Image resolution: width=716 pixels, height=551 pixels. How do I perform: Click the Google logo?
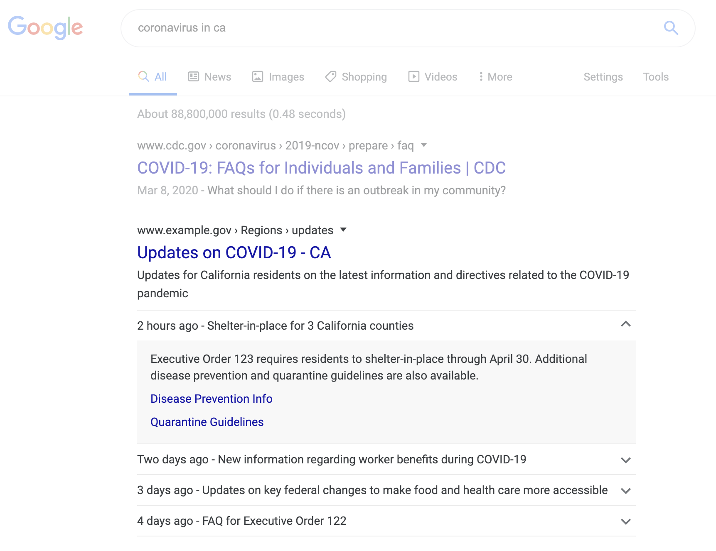click(x=46, y=27)
